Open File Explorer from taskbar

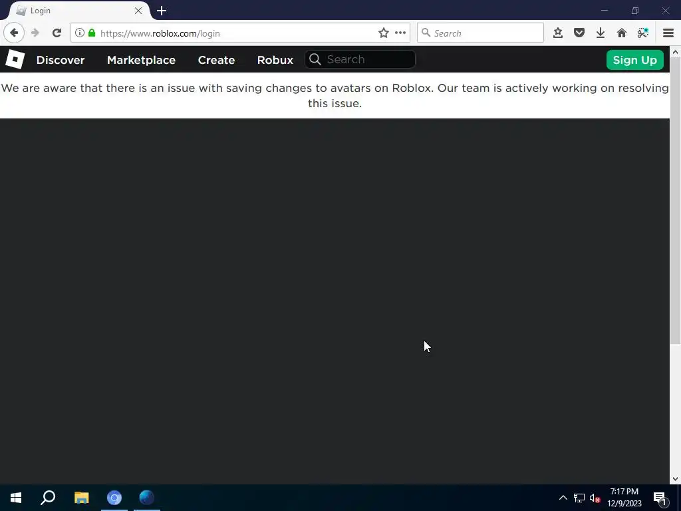click(x=81, y=498)
